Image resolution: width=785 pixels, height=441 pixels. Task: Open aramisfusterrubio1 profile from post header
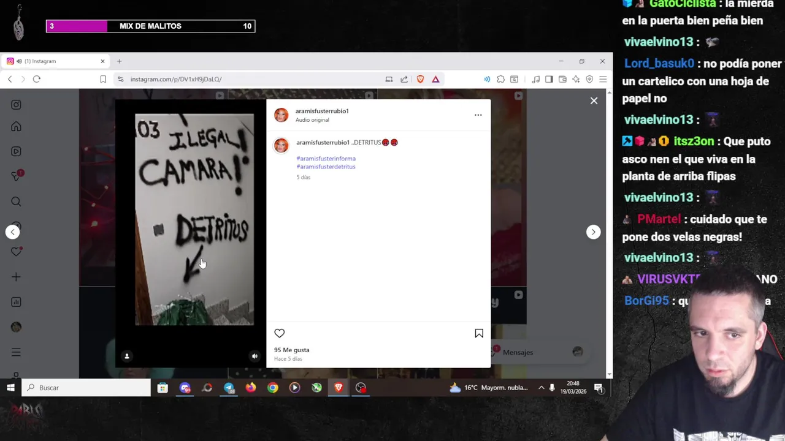pos(322,111)
